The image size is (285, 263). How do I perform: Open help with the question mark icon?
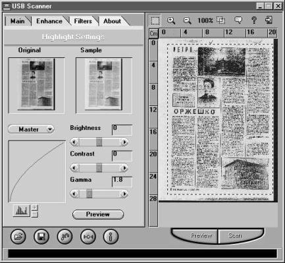tap(254, 20)
